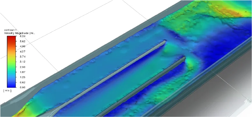Click the velocity magnitude color bar legend
The width and height of the screenshot is (252, 117).
11,62
